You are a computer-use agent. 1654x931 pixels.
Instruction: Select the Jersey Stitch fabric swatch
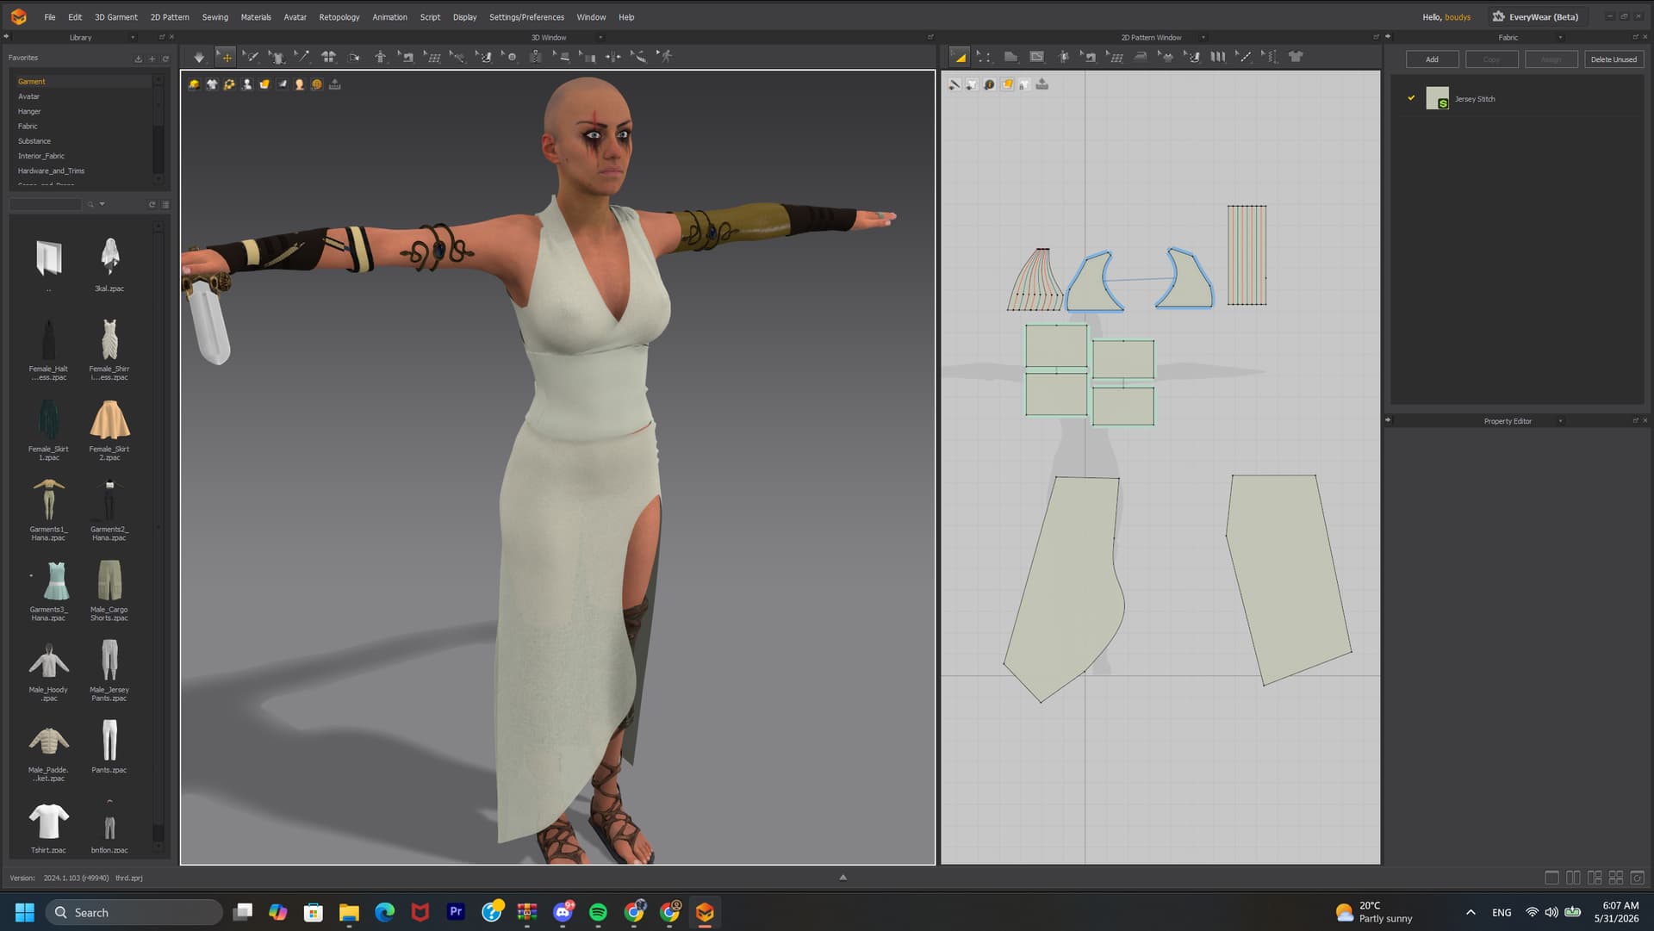(x=1437, y=98)
